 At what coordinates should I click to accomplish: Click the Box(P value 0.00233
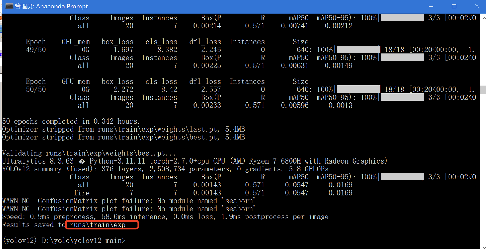pyautogui.click(x=207, y=105)
